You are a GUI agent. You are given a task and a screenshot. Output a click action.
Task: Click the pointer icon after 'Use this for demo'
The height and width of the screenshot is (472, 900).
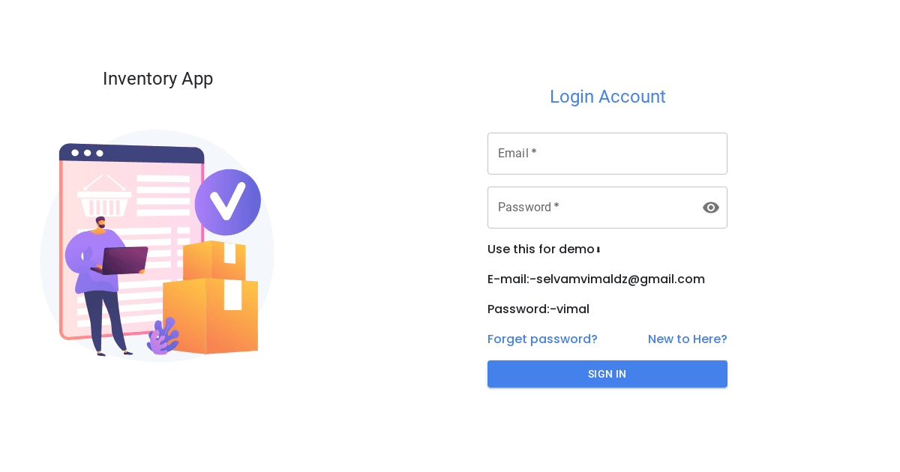click(596, 248)
